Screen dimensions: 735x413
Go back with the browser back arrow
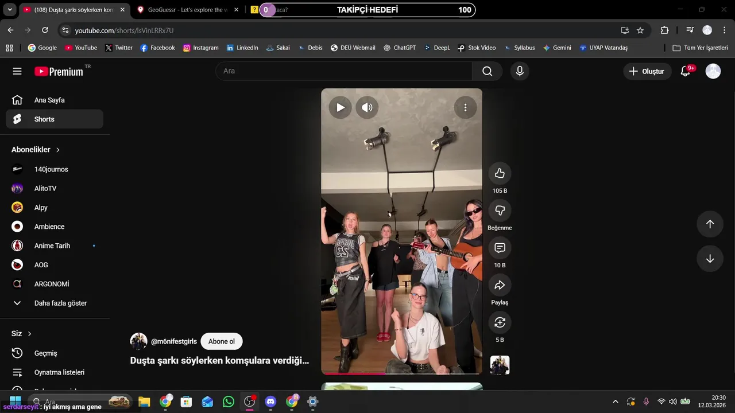(10, 30)
